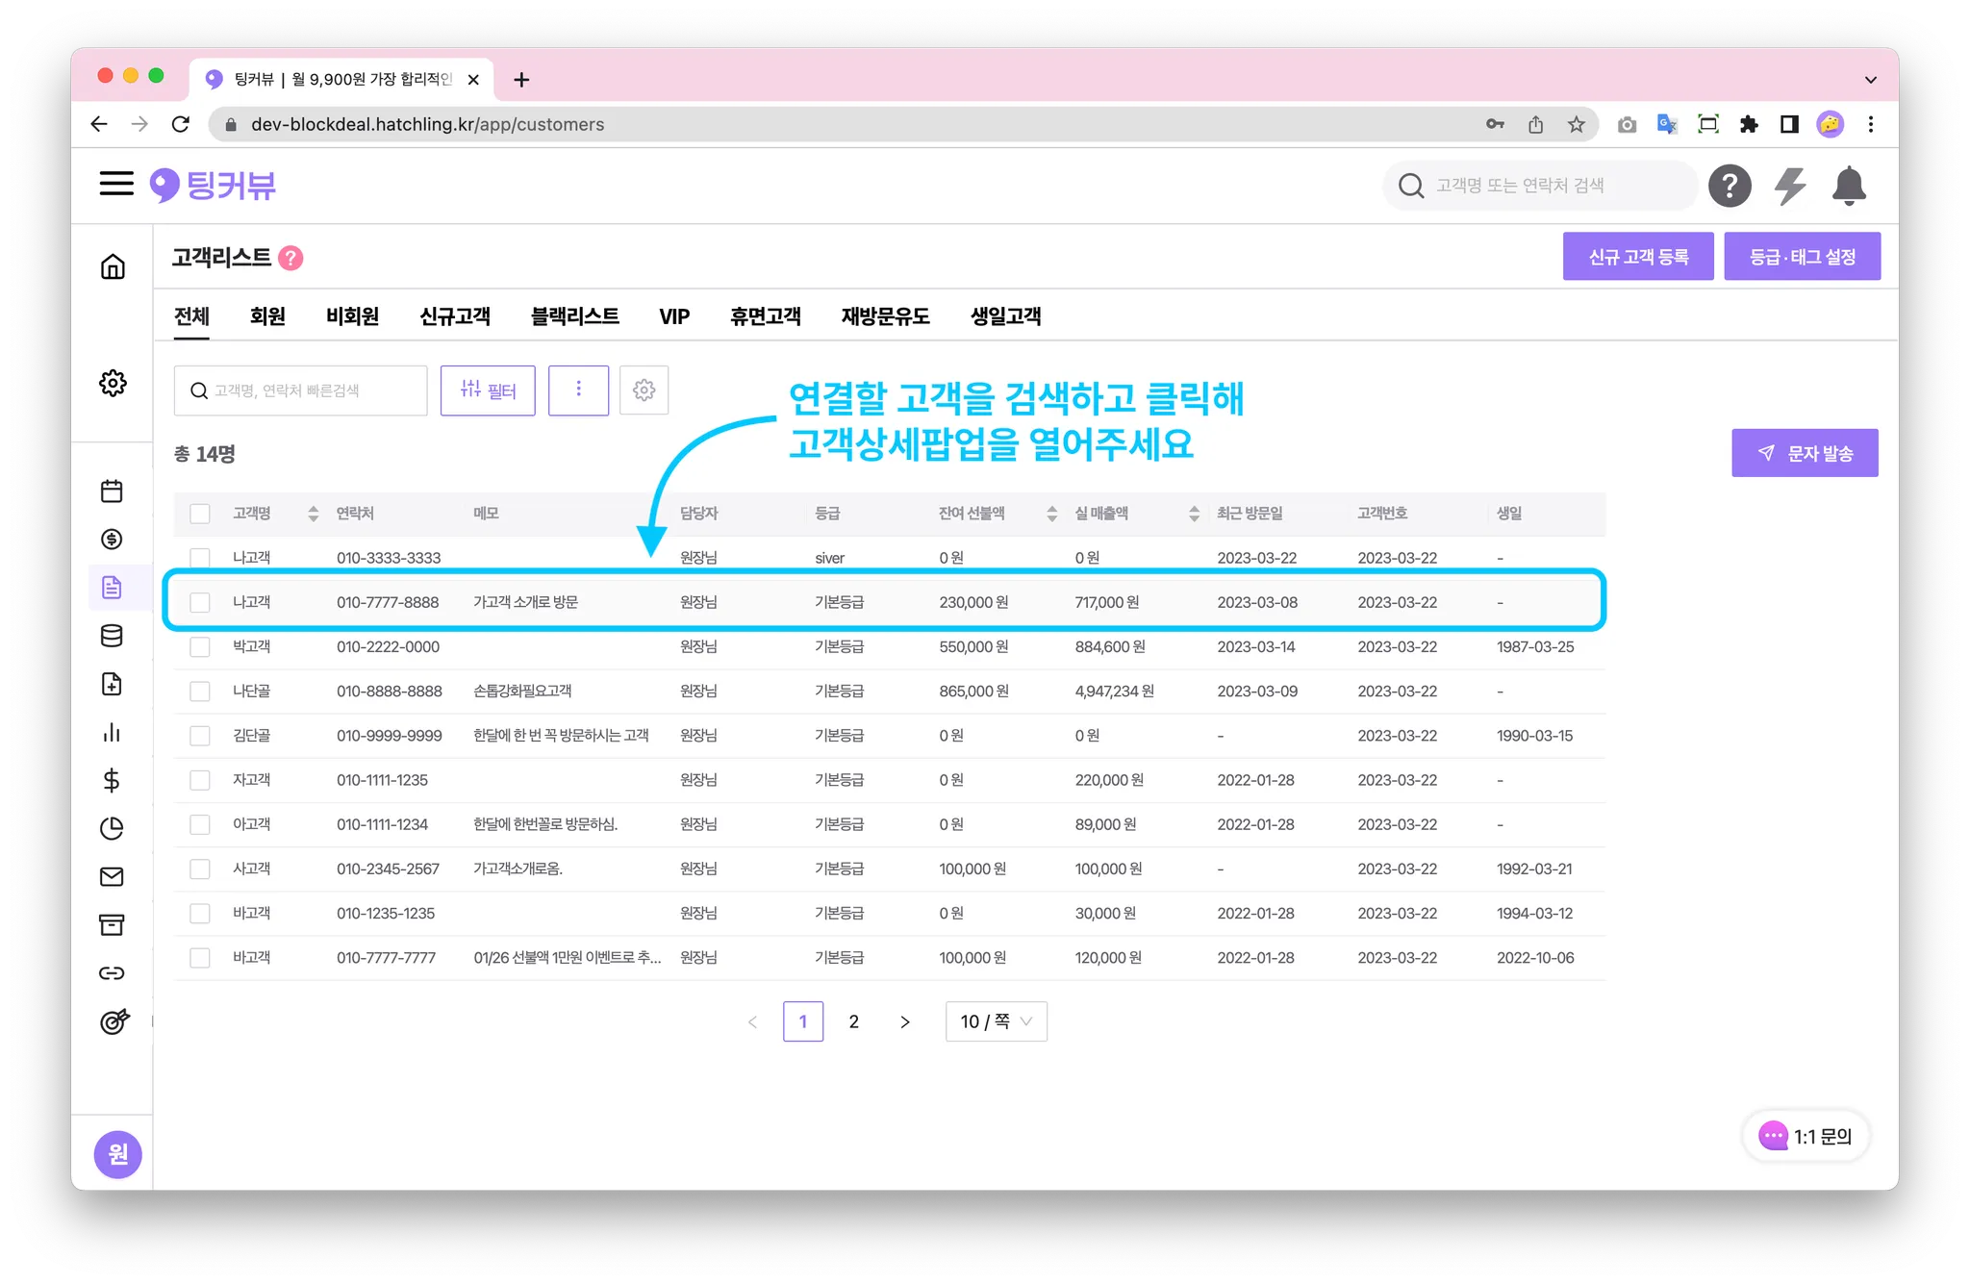
Task: Select checkbox for 010-9999-9999 row
Action: [200, 736]
